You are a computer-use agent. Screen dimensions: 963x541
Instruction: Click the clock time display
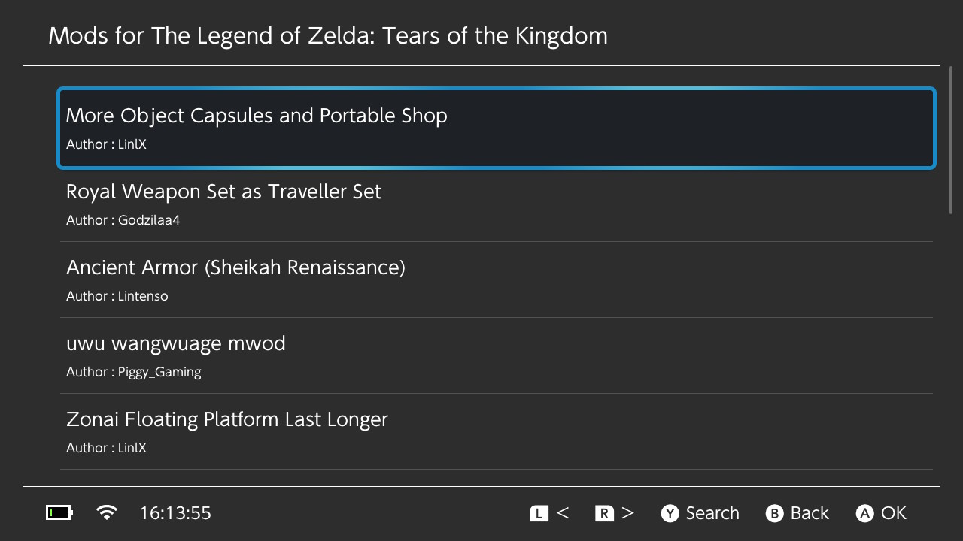(x=175, y=513)
